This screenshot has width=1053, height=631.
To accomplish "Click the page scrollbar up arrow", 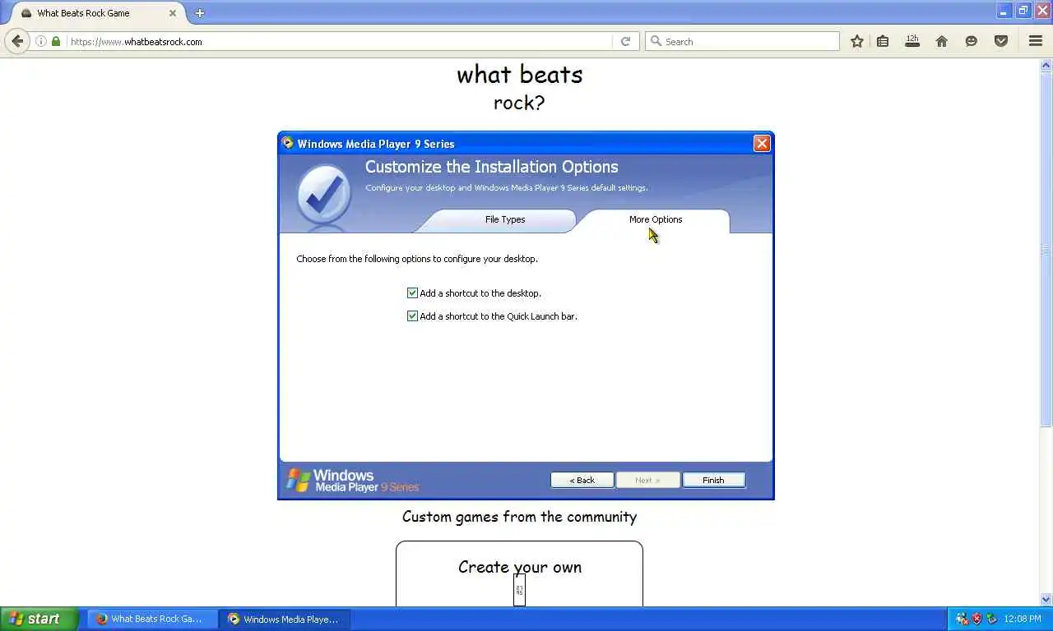I will [1046, 65].
